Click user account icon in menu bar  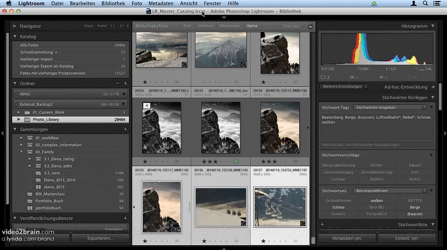tap(414, 4)
